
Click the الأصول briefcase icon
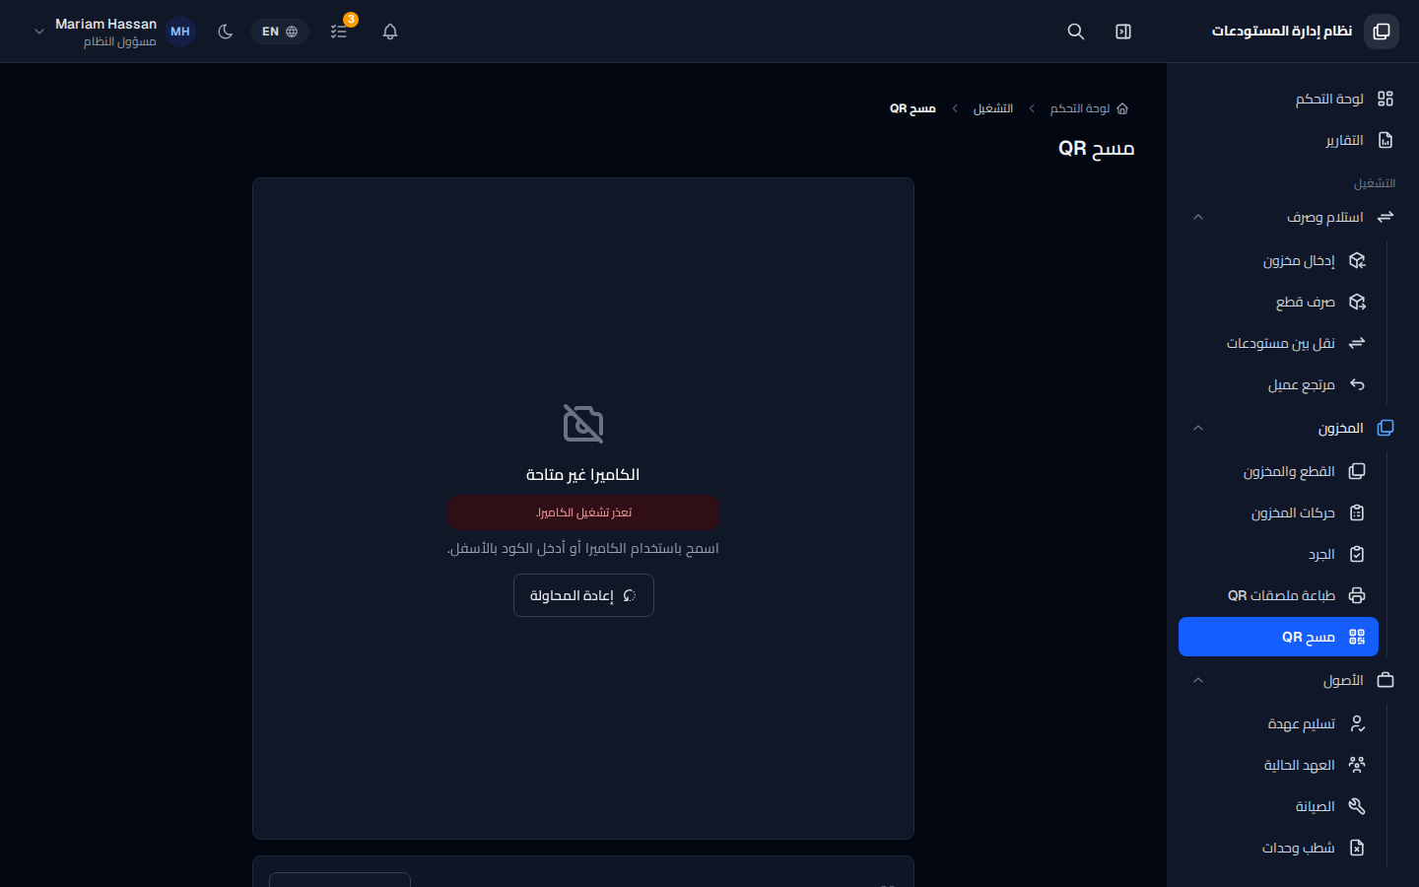pos(1385,680)
